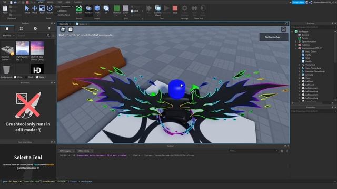Click the Output filter field

(x=254, y=151)
